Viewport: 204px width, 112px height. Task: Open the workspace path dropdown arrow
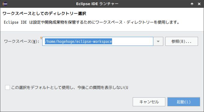[x=158, y=41]
